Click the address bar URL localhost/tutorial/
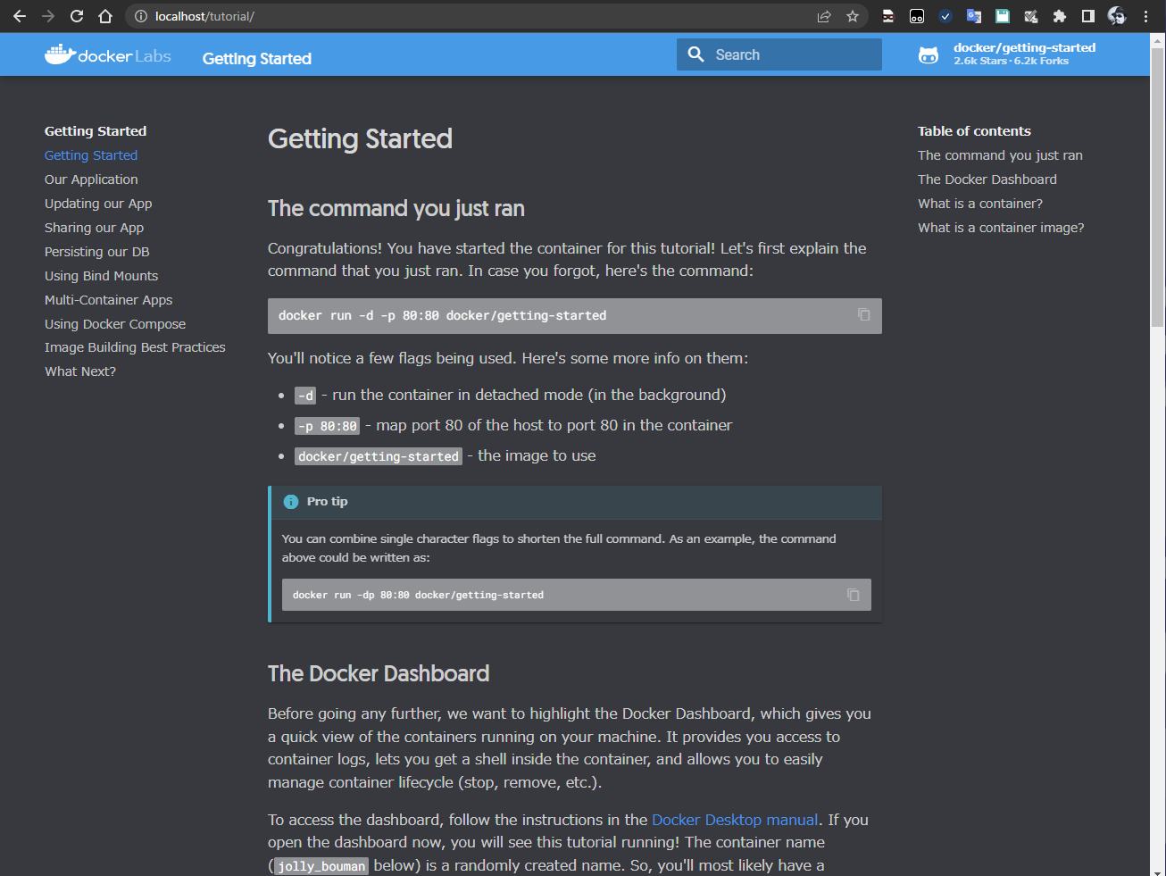This screenshot has width=1166, height=876. [x=204, y=16]
